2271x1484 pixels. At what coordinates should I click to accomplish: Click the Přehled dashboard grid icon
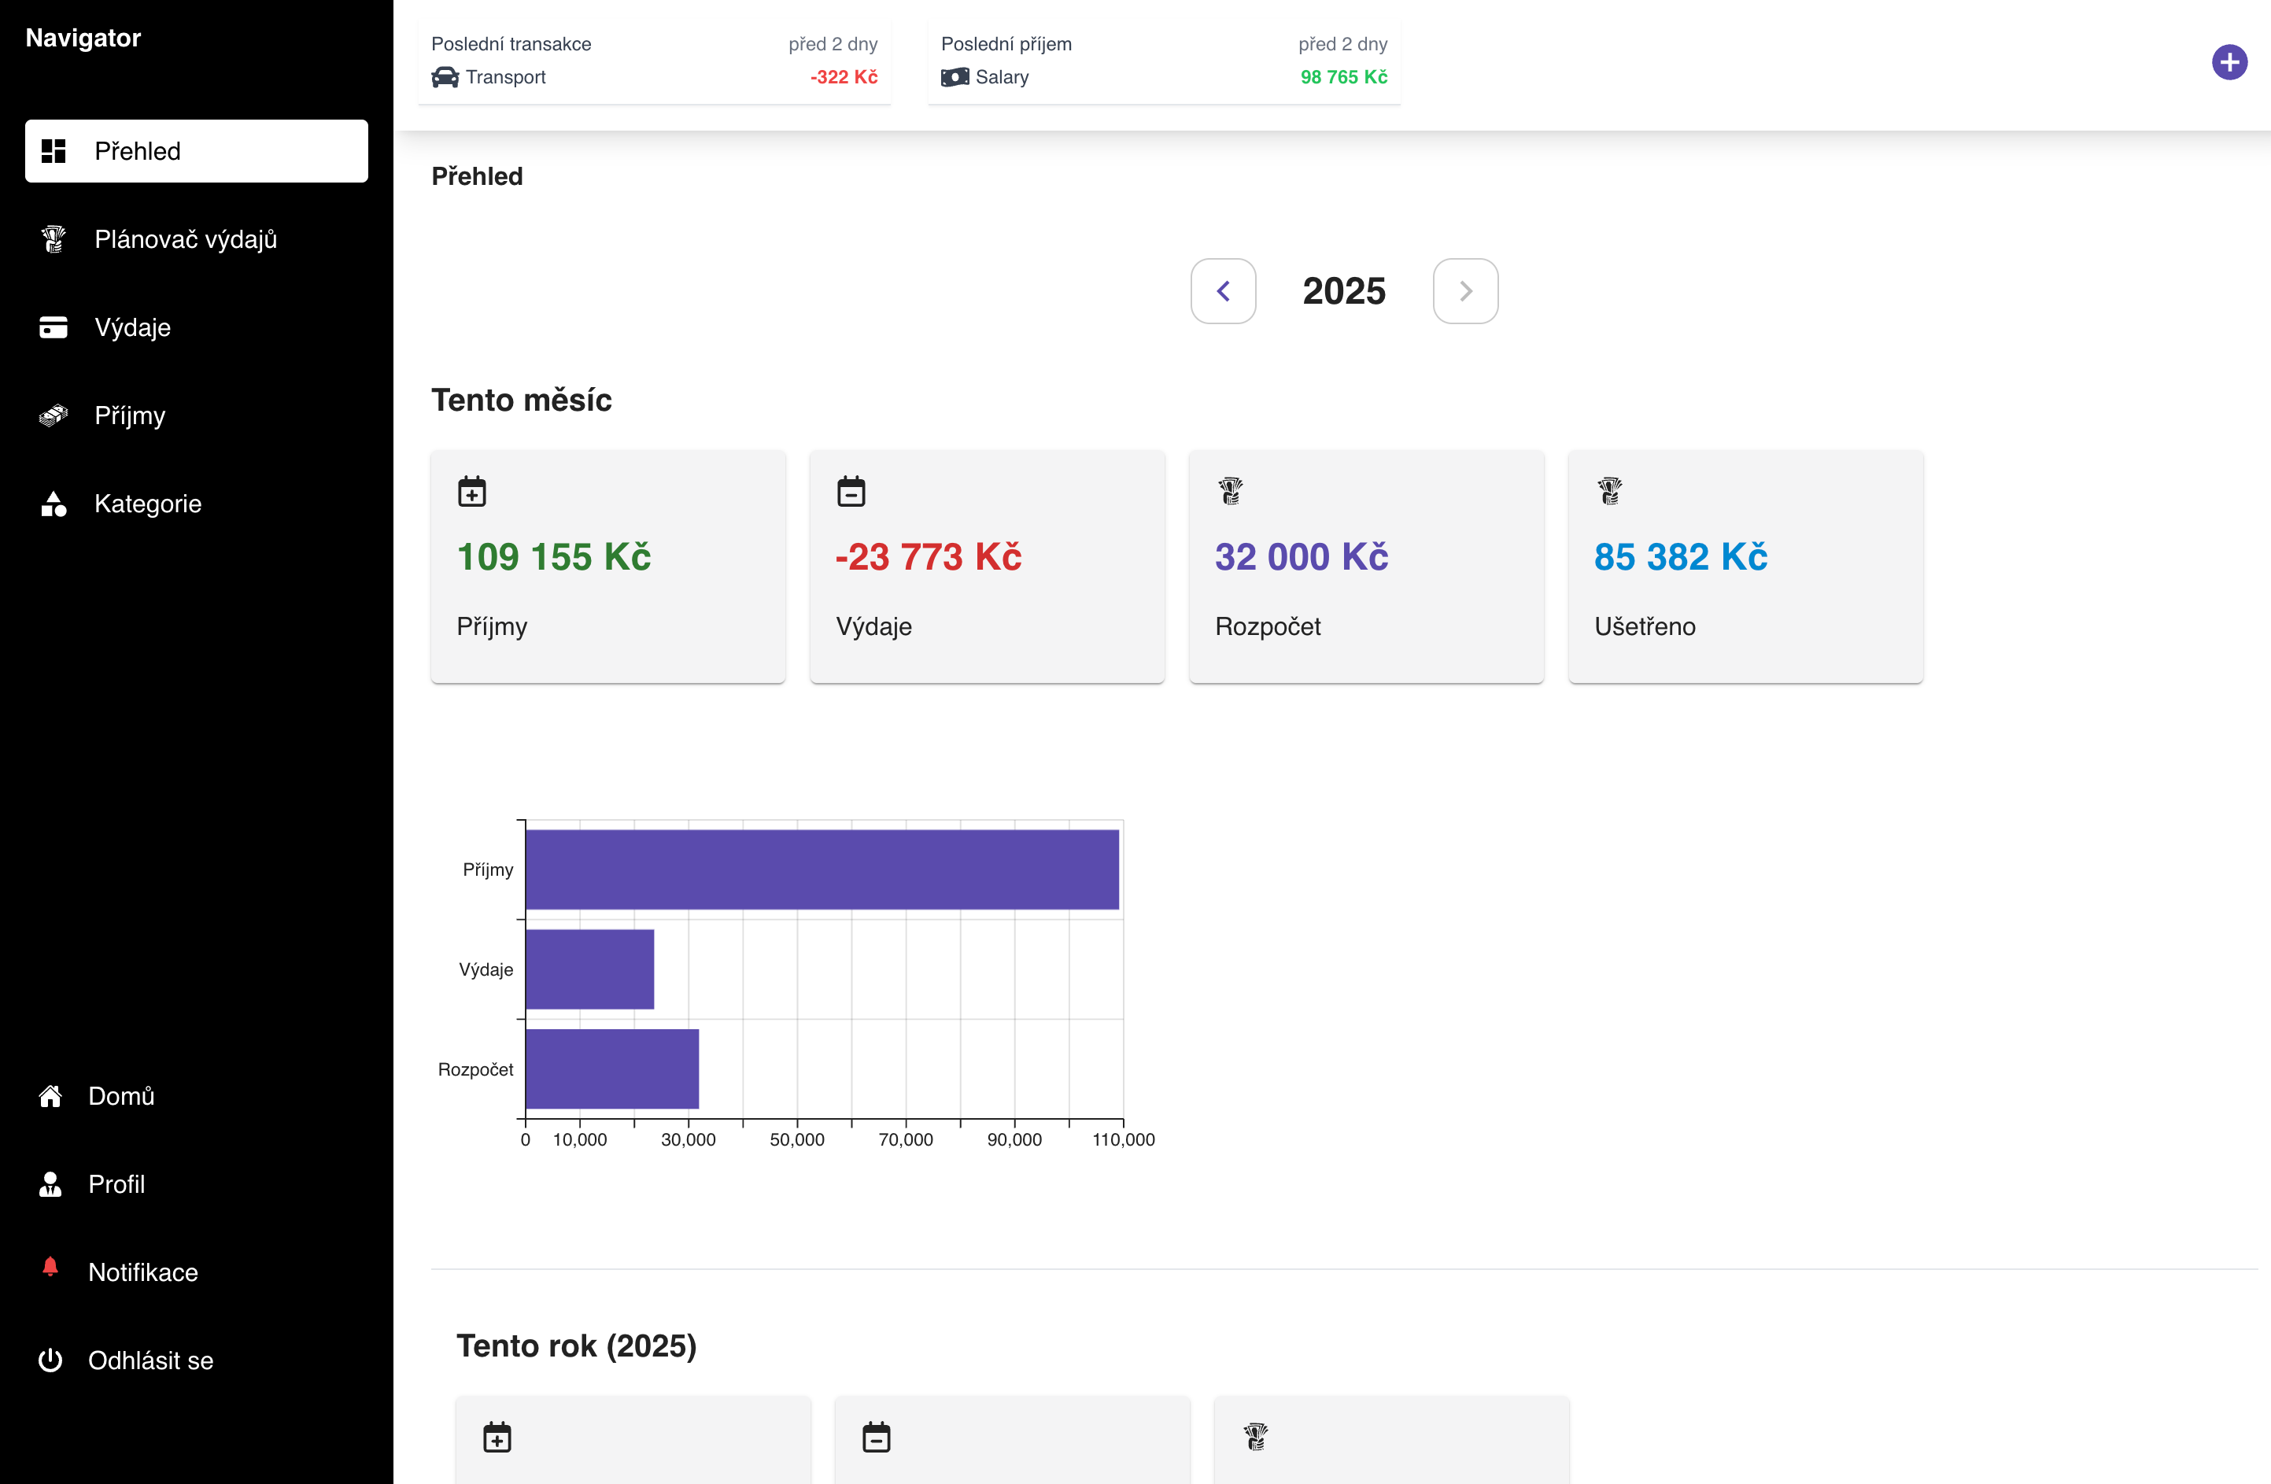[54, 151]
